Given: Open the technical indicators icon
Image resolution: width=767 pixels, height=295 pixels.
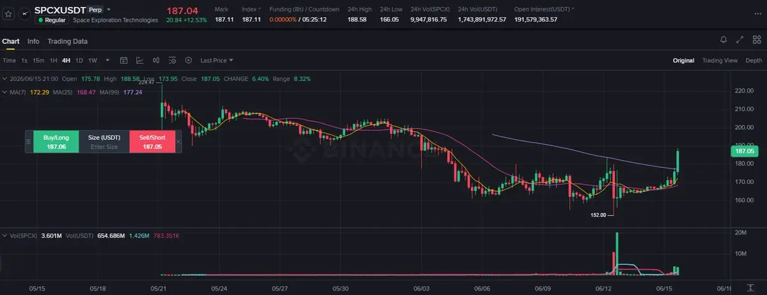Looking at the screenshot, I should click(139, 61).
